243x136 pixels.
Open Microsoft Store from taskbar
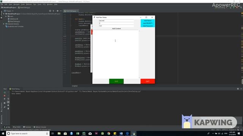coord(65,133)
